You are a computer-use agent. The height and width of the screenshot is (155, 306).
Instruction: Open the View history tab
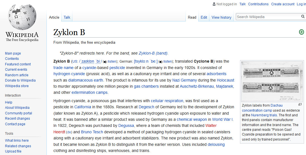point(222,17)
